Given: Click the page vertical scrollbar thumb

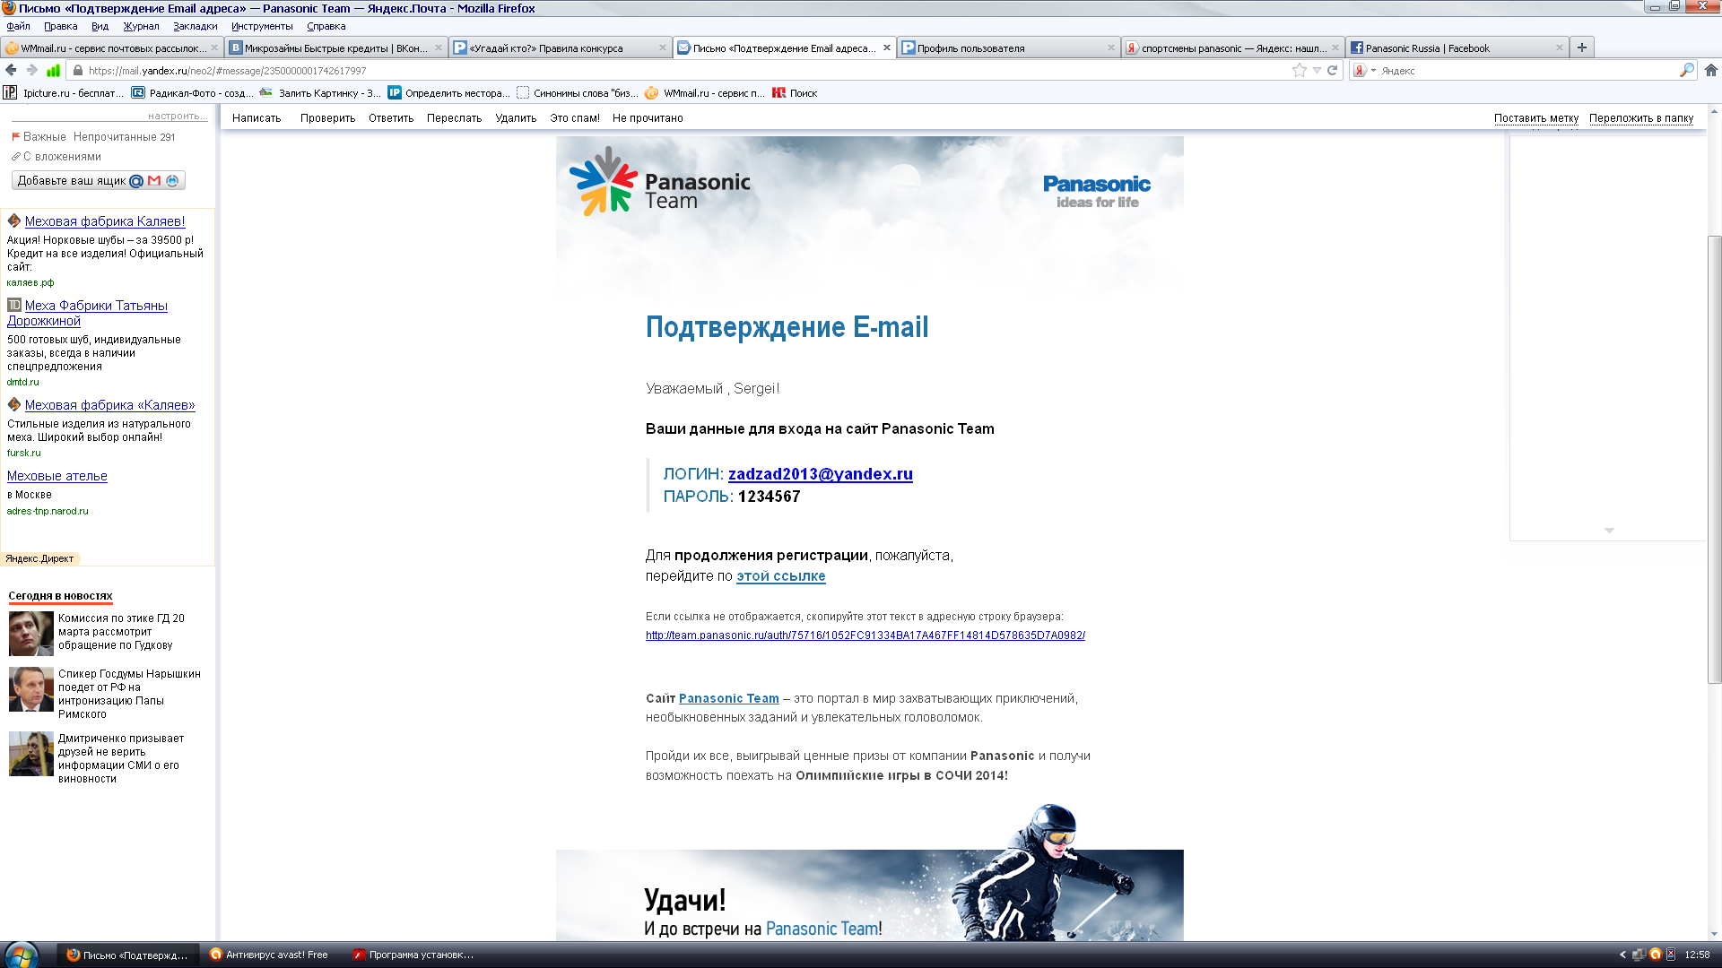Looking at the screenshot, I should tap(1714, 459).
